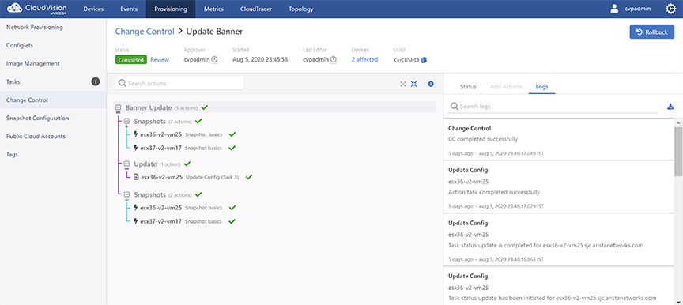
Task: Collapse the first Snapshots stage
Action: tap(126, 121)
